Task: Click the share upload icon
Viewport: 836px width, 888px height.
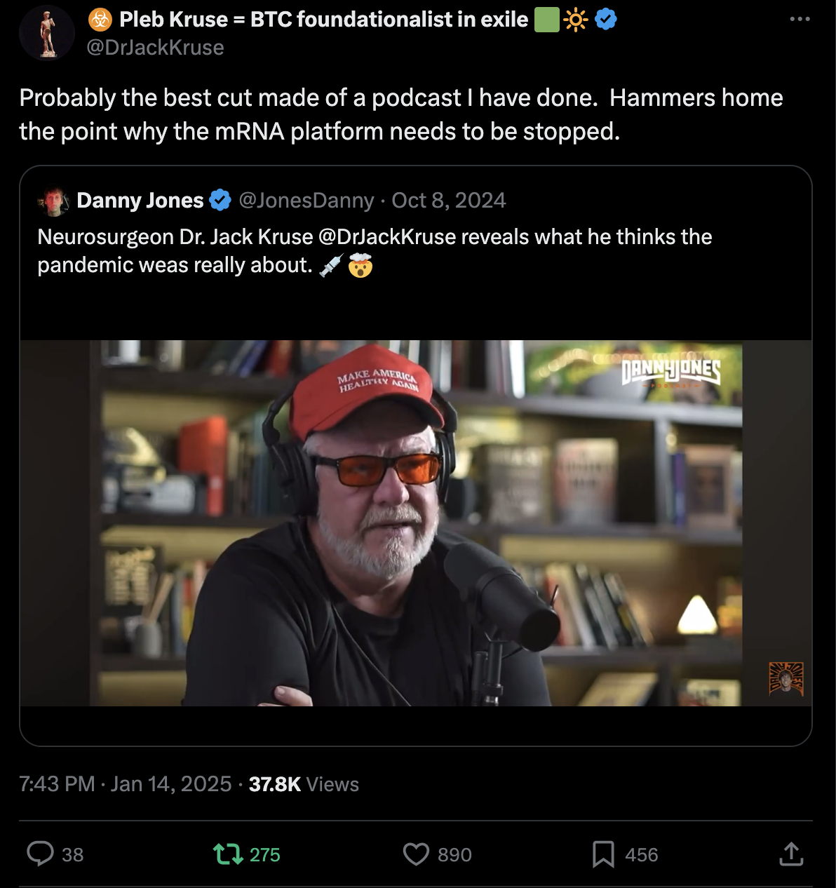Action: click(791, 854)
